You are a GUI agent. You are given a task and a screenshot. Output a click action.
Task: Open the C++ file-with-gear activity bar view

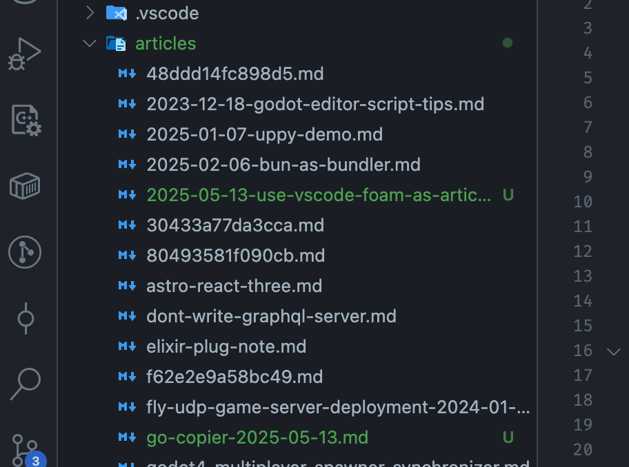coord(26,120)
